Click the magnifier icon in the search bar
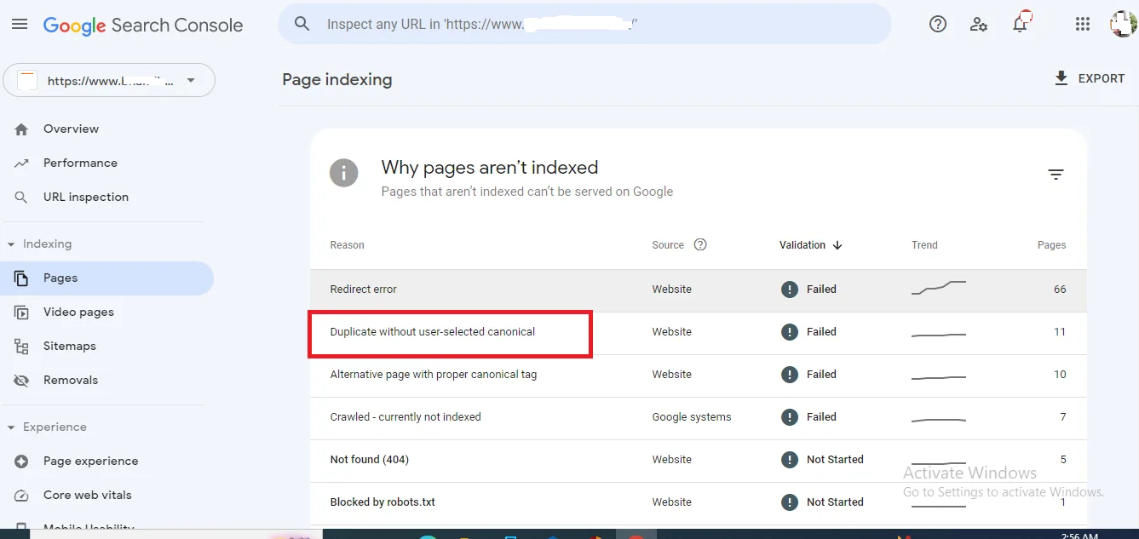The width and height of the screenshot is (1139, 539). click(x=302, y=24)
